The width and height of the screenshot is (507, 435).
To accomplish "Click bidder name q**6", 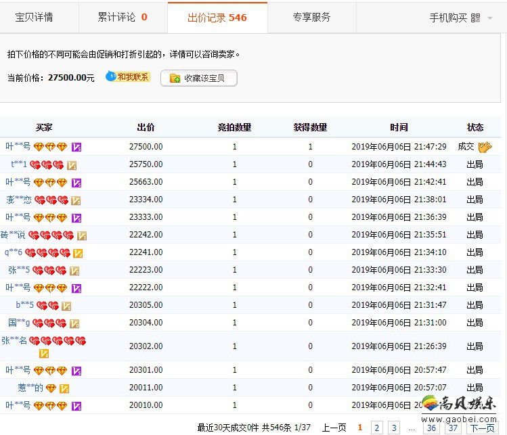I will pyautogui.click(x=14, y=252).
